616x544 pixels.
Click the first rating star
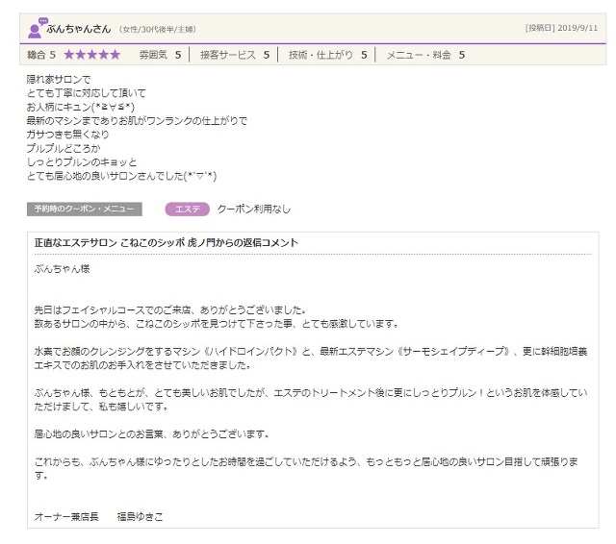[69, 56]
